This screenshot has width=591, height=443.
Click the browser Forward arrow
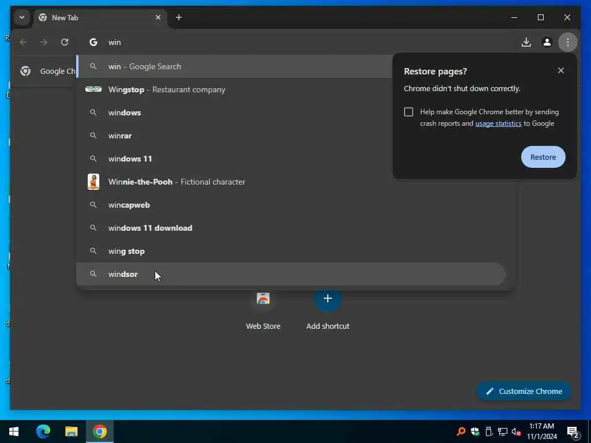coord(44,42)
